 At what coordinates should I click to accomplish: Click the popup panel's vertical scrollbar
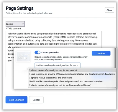[115, 58]
